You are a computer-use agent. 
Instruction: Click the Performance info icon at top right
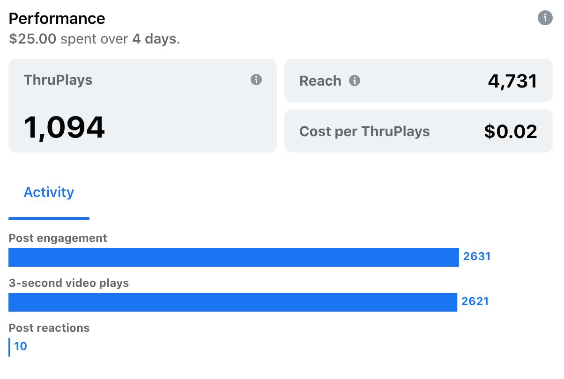(545, 18)
